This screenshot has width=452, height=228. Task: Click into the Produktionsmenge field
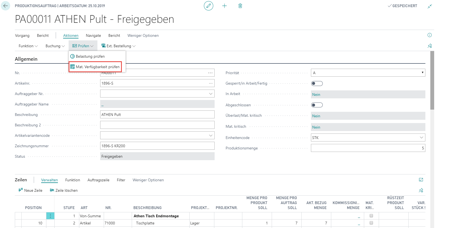[368, 148]
